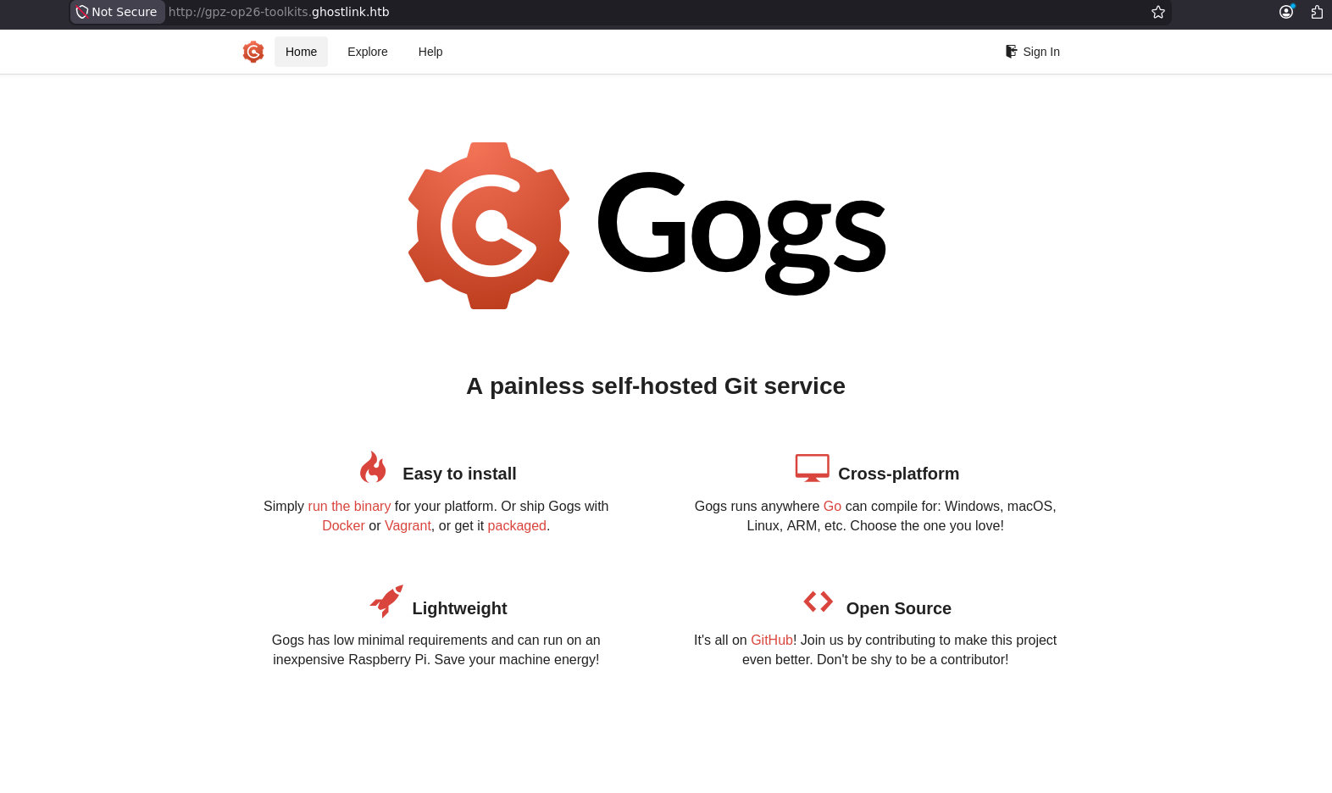Open the browser extensions puzzle icon
The image size is (1332, 793).
pyautogui.click(x=1317, y=12)
